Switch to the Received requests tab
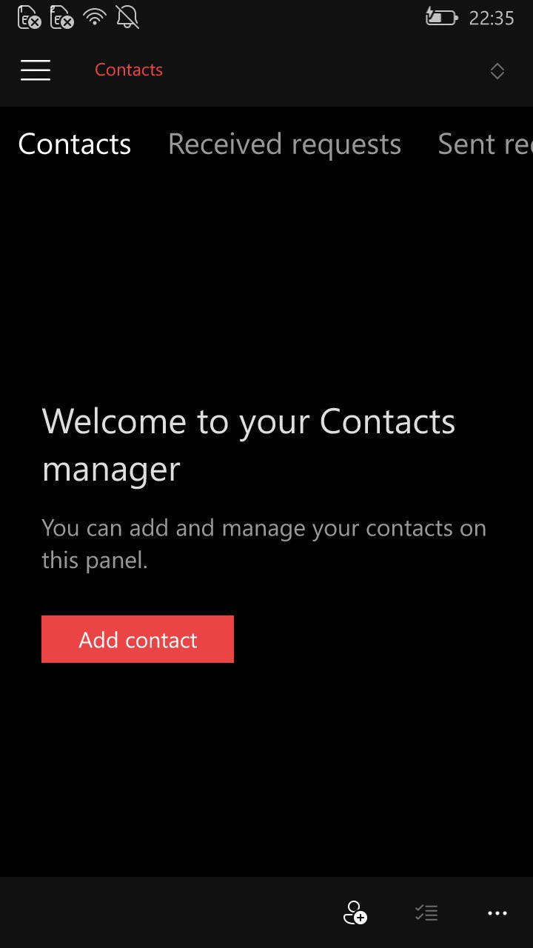The image size is (533, 948). click(x=284, y=144)
